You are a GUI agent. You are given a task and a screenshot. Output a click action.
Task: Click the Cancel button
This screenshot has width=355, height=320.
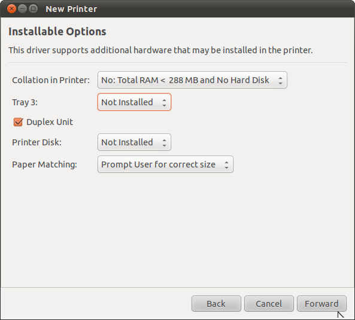point(269,304)
